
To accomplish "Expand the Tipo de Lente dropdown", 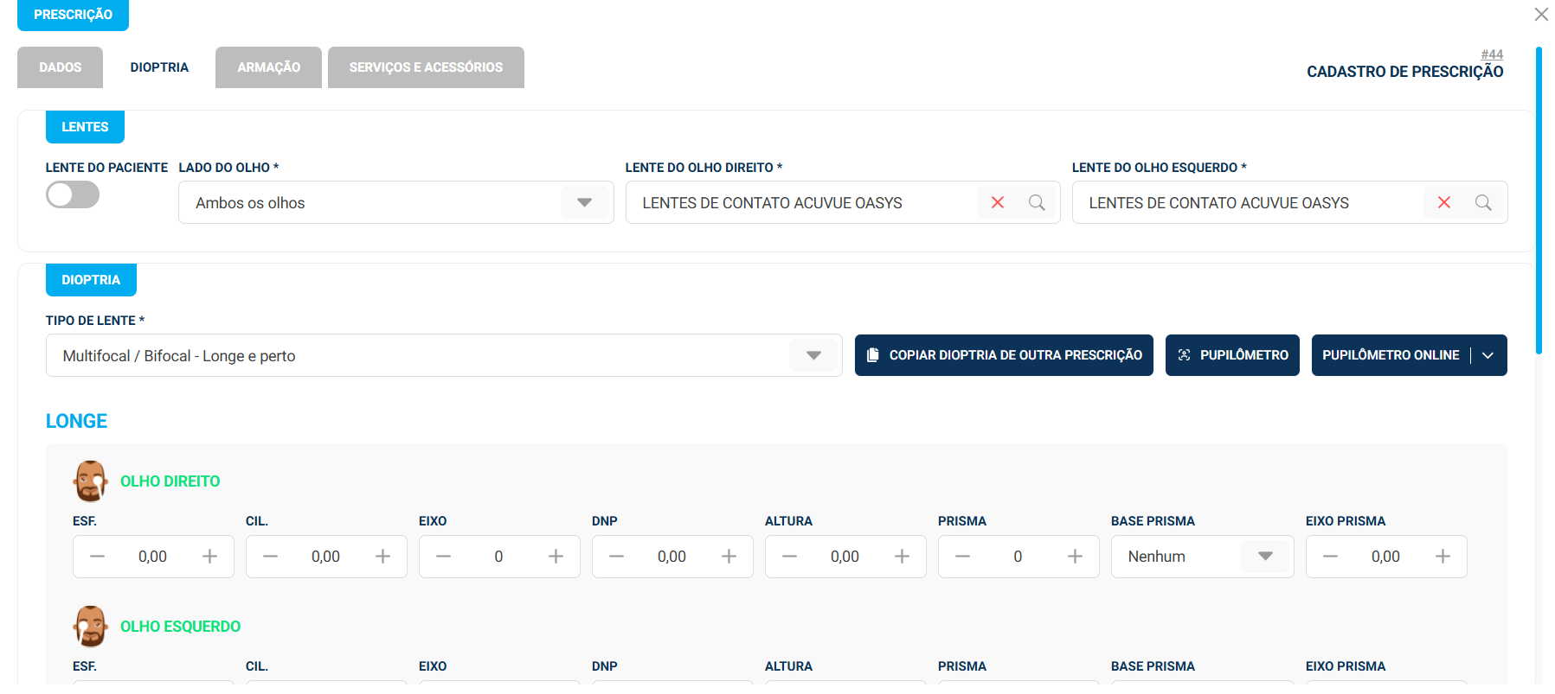I will 444,355.
